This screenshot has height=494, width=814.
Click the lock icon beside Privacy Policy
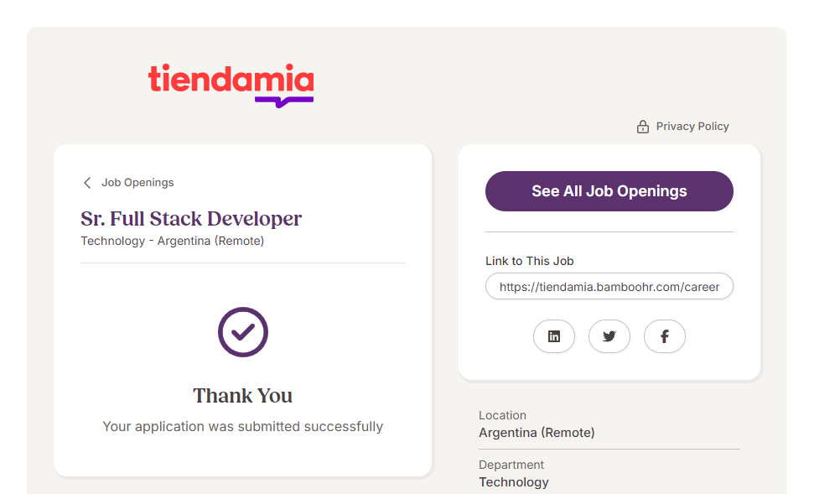coord(643,127)
